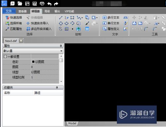Open the dashed-selection block dropdown
Viewport: 166px width, 127px height.
coord(97,18)
